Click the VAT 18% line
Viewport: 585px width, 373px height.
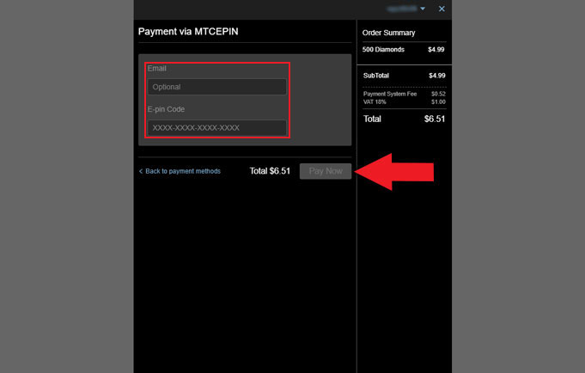click(375, 101)
